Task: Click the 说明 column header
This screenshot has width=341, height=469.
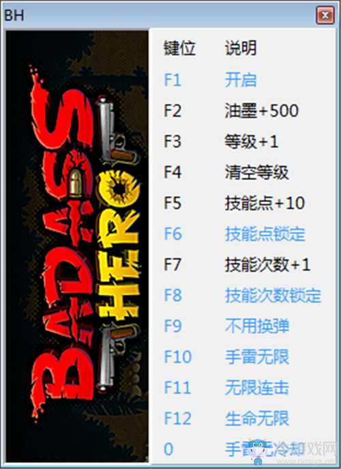Action: click(x=241, y=48)
